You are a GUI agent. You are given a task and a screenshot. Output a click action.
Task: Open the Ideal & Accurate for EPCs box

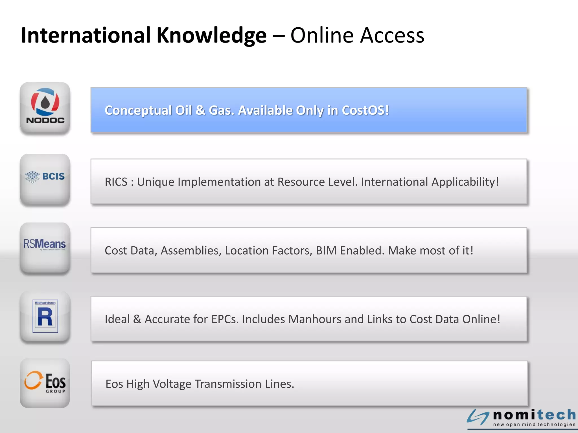click(x=309, y=319)
